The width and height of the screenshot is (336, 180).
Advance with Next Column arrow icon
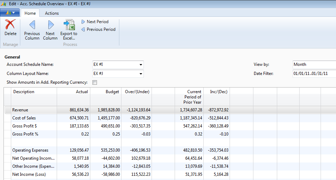(x=50, y=25)
